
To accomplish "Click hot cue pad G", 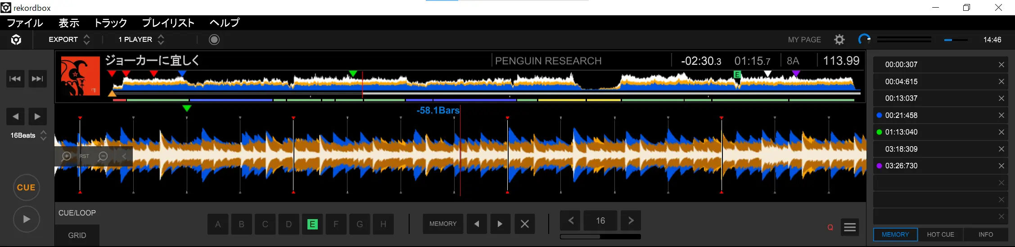I will pyautogui.click(x=360, y=224).
